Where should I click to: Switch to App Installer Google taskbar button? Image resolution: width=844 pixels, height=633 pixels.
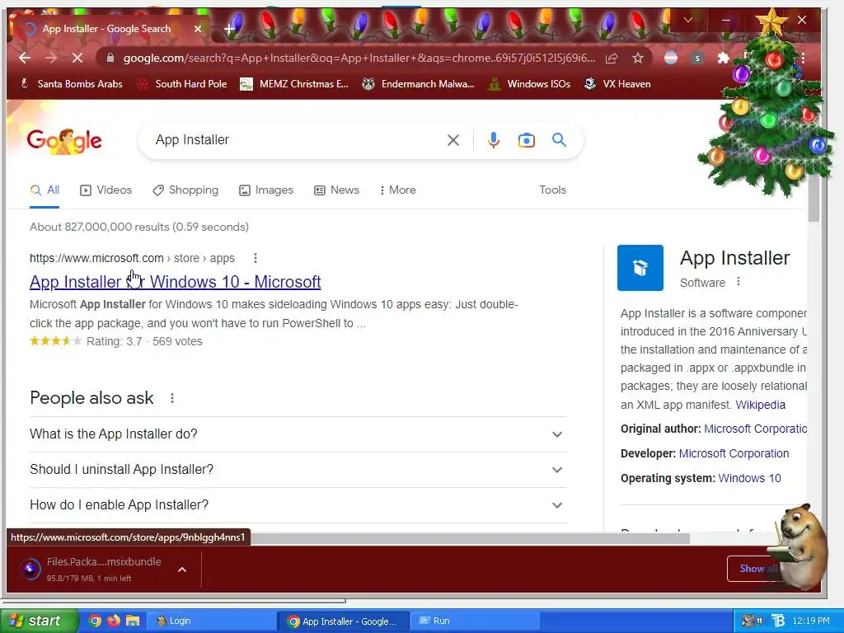(x=344, y=621)
